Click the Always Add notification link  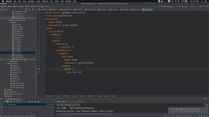pyautogui.click(x=184, y=111)
